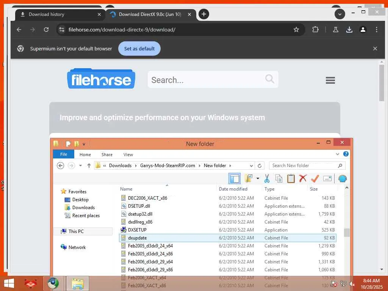
Task: Select Downloads under Favorites
Action: point(83,207)
